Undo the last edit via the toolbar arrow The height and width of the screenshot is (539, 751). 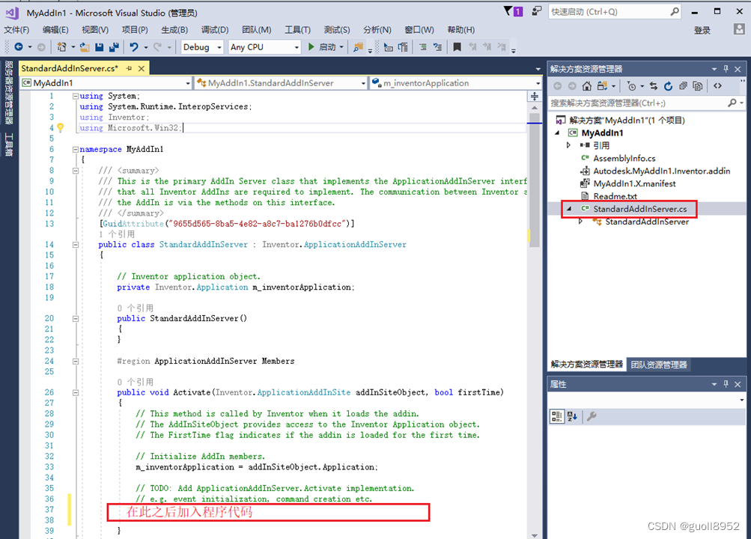click(133, 47)
